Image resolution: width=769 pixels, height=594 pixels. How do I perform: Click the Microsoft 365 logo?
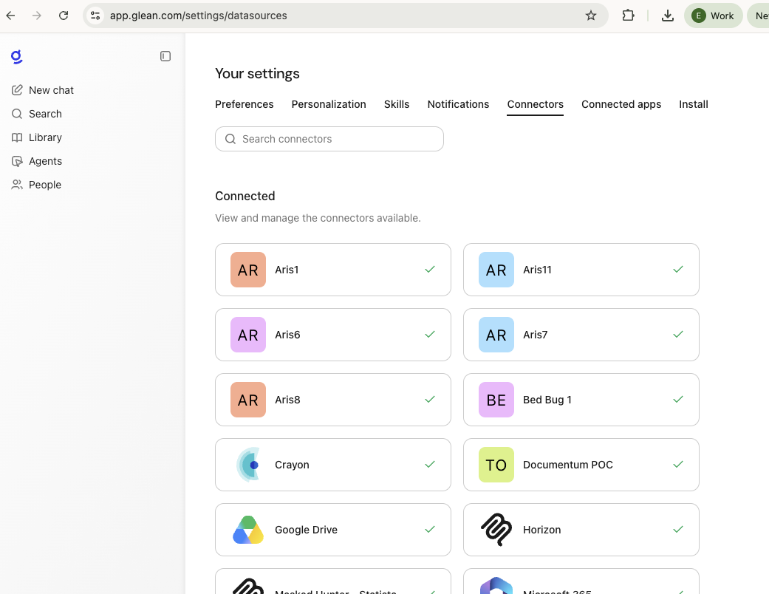[496, 586]
